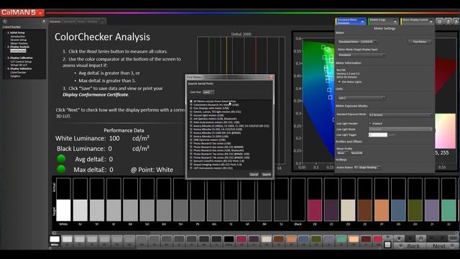
Task: Select Meter Position in workflow list
Action: click(19, 43)
